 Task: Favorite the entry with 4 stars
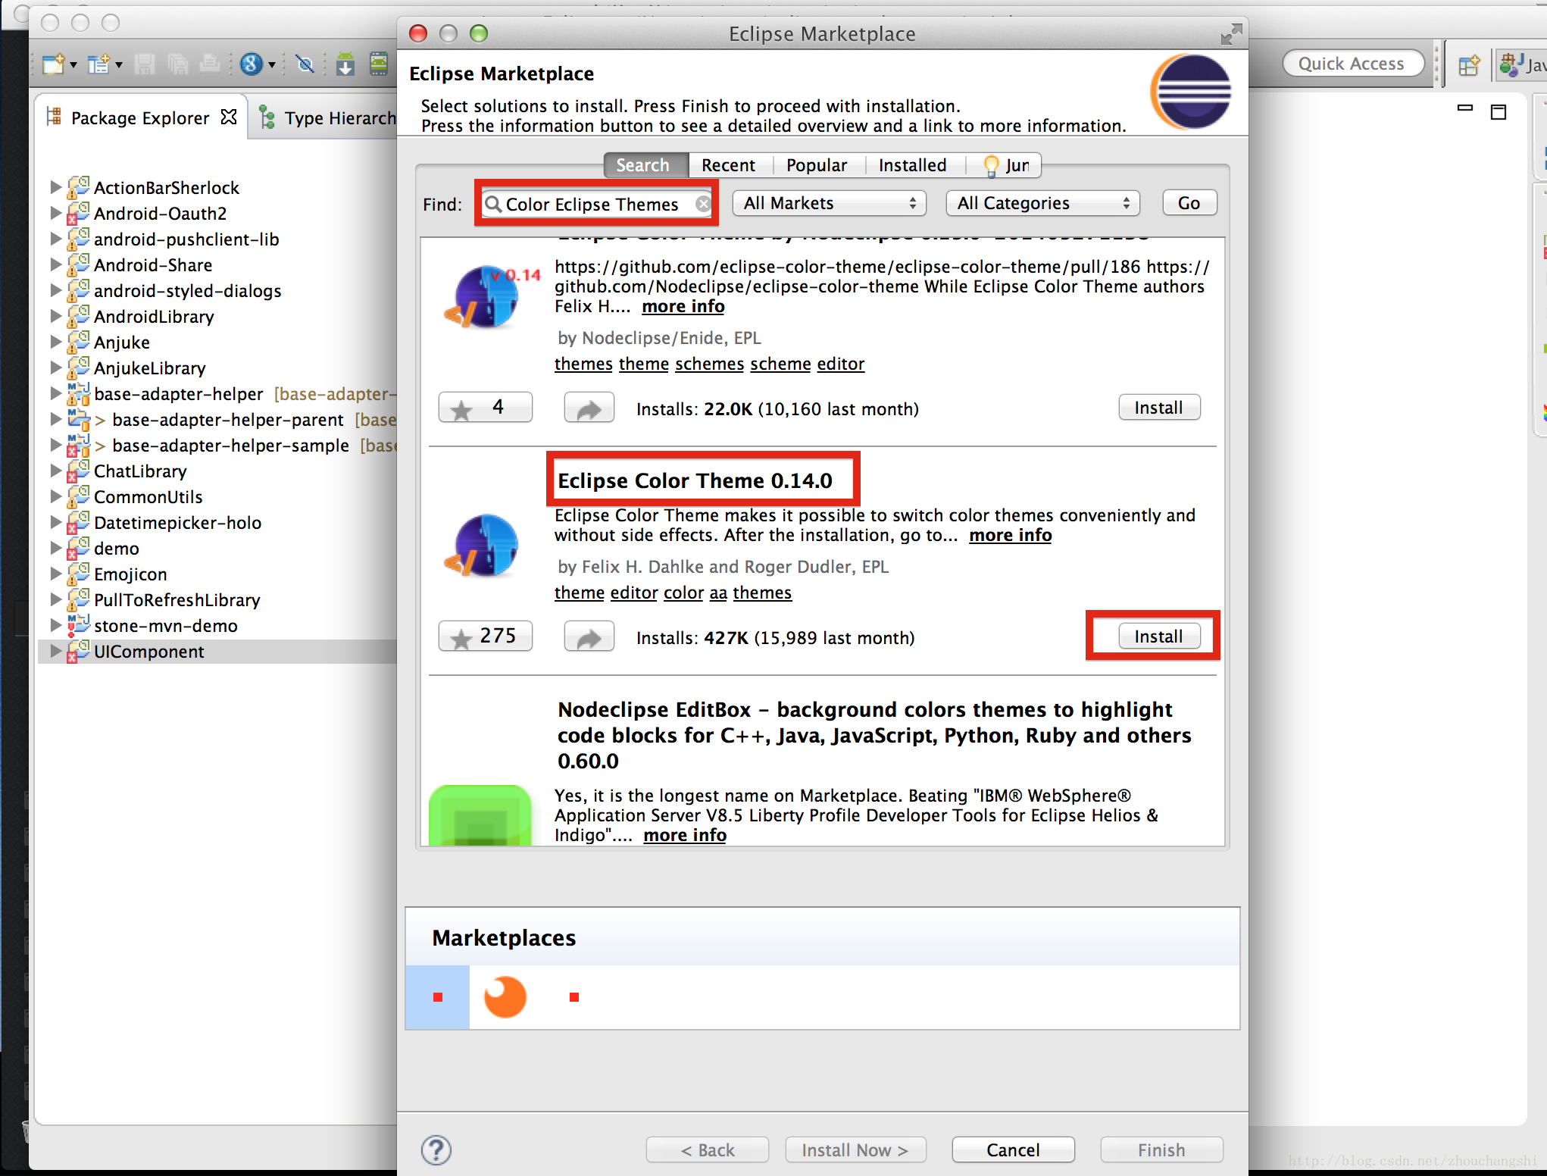(485, 408)
